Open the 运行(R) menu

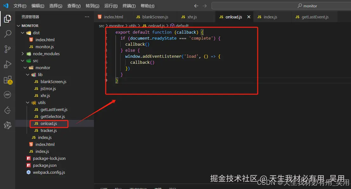(111, 6)
